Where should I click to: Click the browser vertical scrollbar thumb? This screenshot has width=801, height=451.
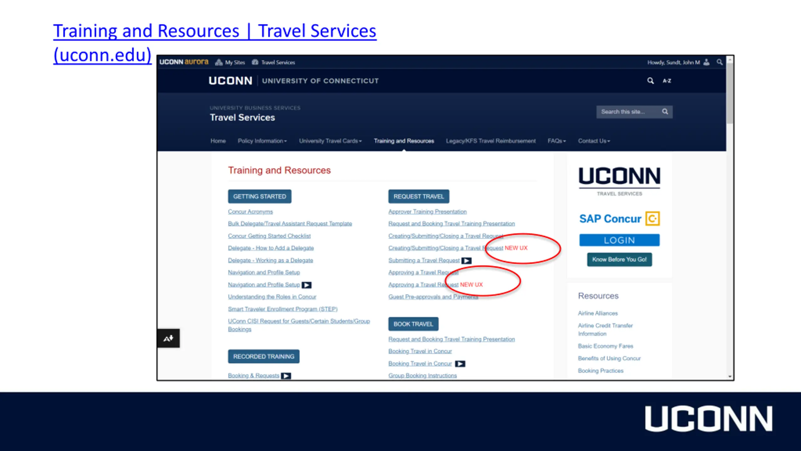(730, 93)
